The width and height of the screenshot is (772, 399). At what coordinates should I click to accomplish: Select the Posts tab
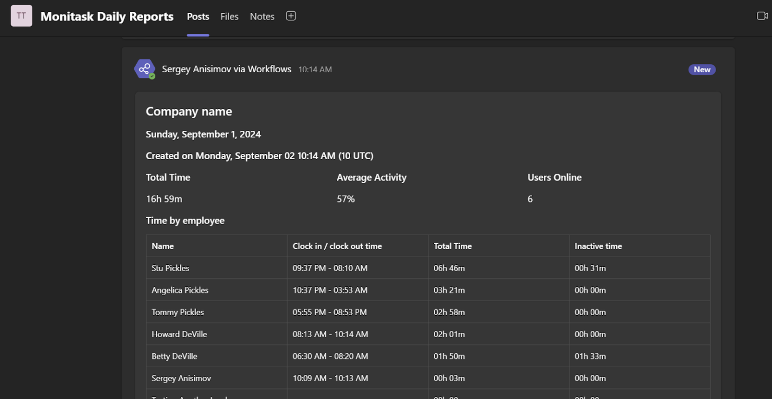click(x=198, y=16)
